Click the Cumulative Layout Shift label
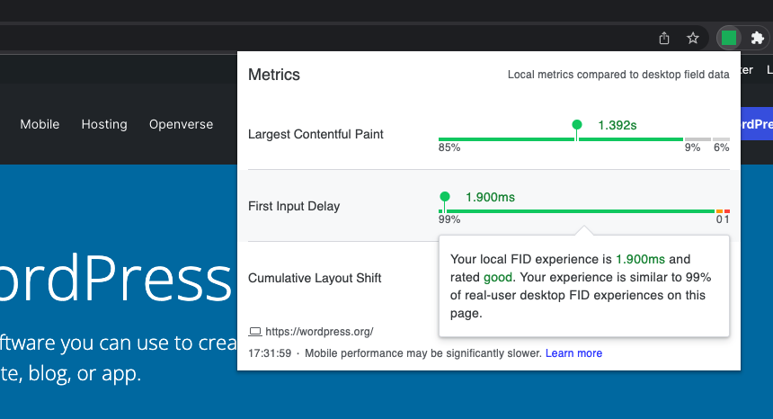This screenshot has width=773, height=419. pyautogui.click(x=315, y=278)
